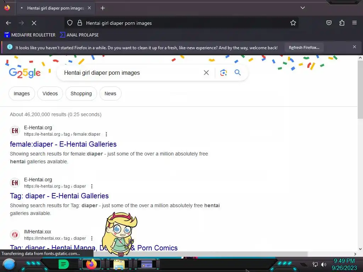
Task: Switch to the Images results tab
Action: (22, 93)
